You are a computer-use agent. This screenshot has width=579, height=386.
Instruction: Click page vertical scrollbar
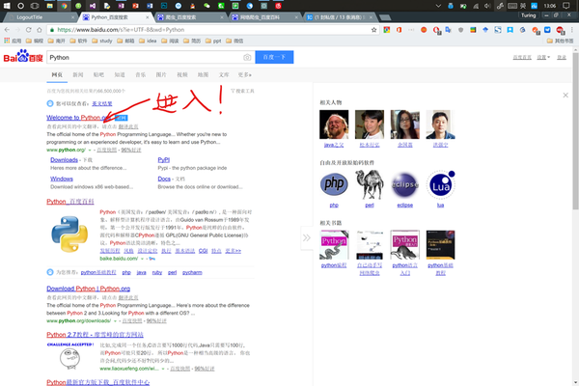(x=575, y=131)
